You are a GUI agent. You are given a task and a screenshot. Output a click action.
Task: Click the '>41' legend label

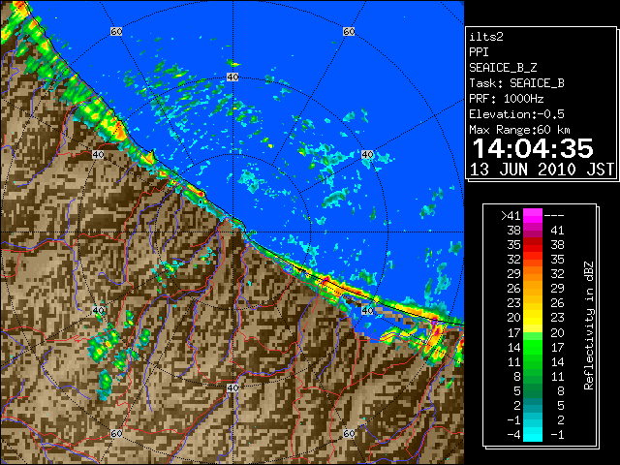pos(511,215)
